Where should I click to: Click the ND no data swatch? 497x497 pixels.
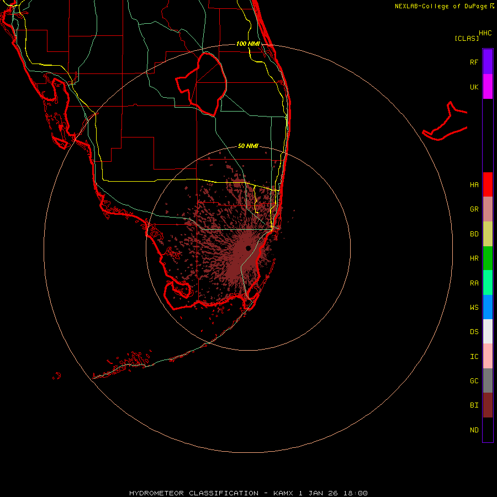pos(488,430)
